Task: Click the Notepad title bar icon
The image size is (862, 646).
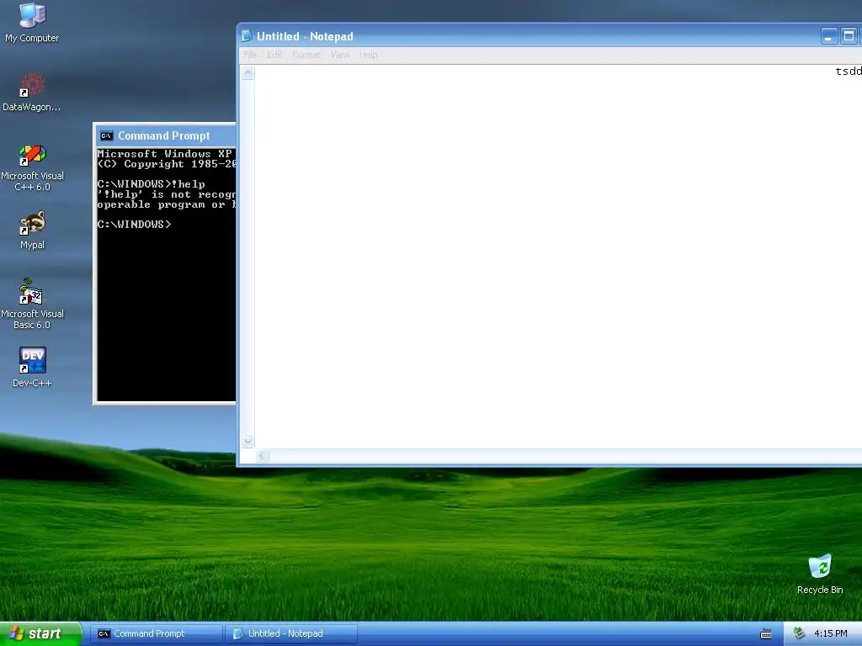Action: (x=247, y=36)
